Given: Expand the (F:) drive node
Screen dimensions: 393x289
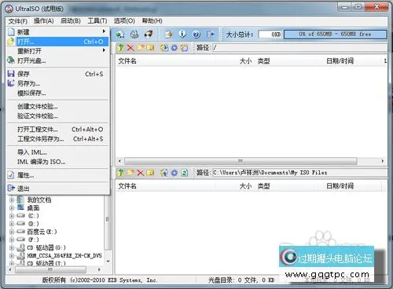Looking at the screenshot, I should (x=12, y=240).
